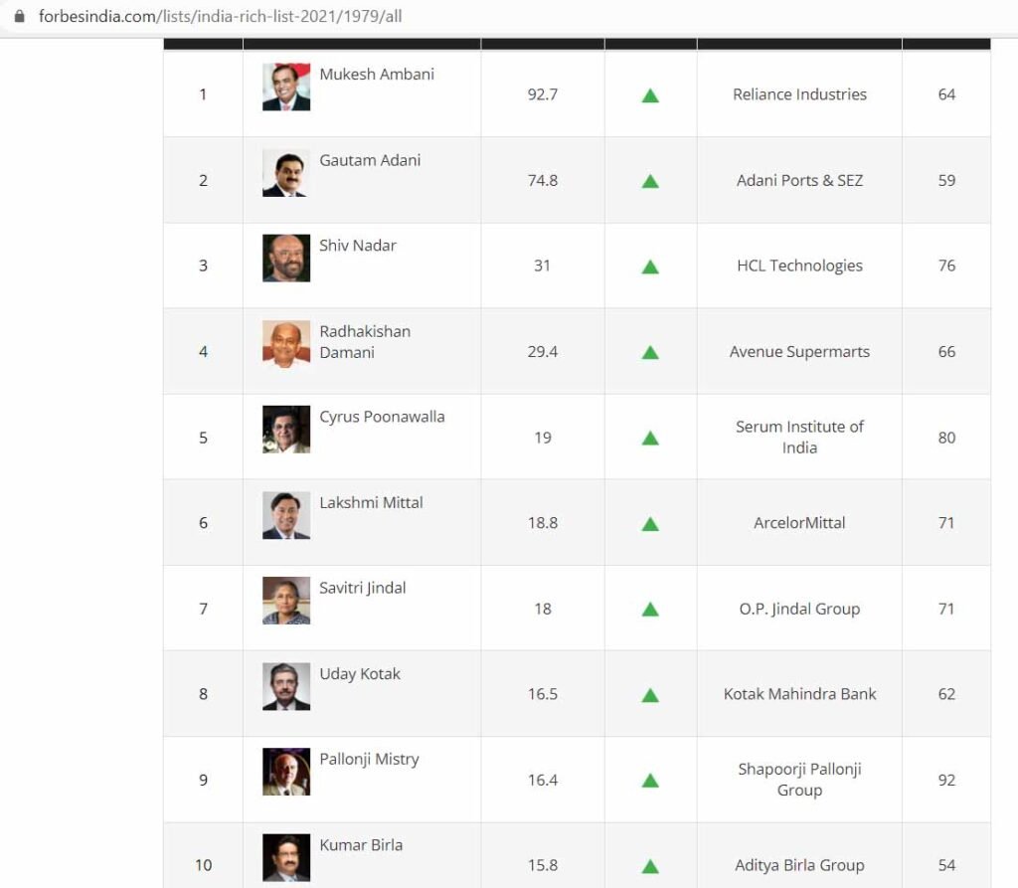This screenshot has width=1018, height=888.
Task: Select the Kumar Birla name link
Action: tap(361, 845)
